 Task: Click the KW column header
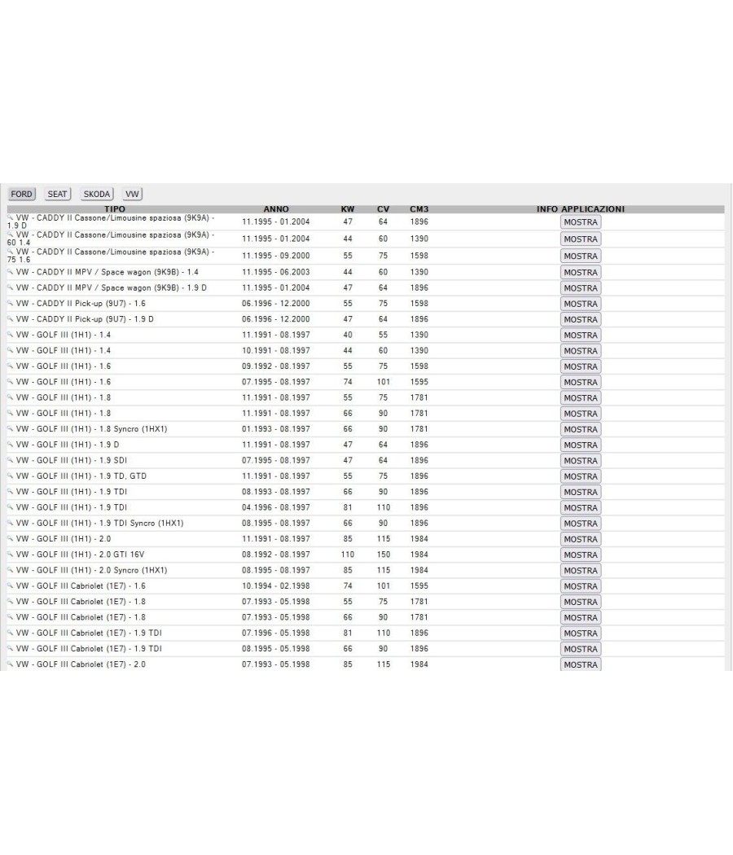[x=348, y=208]
